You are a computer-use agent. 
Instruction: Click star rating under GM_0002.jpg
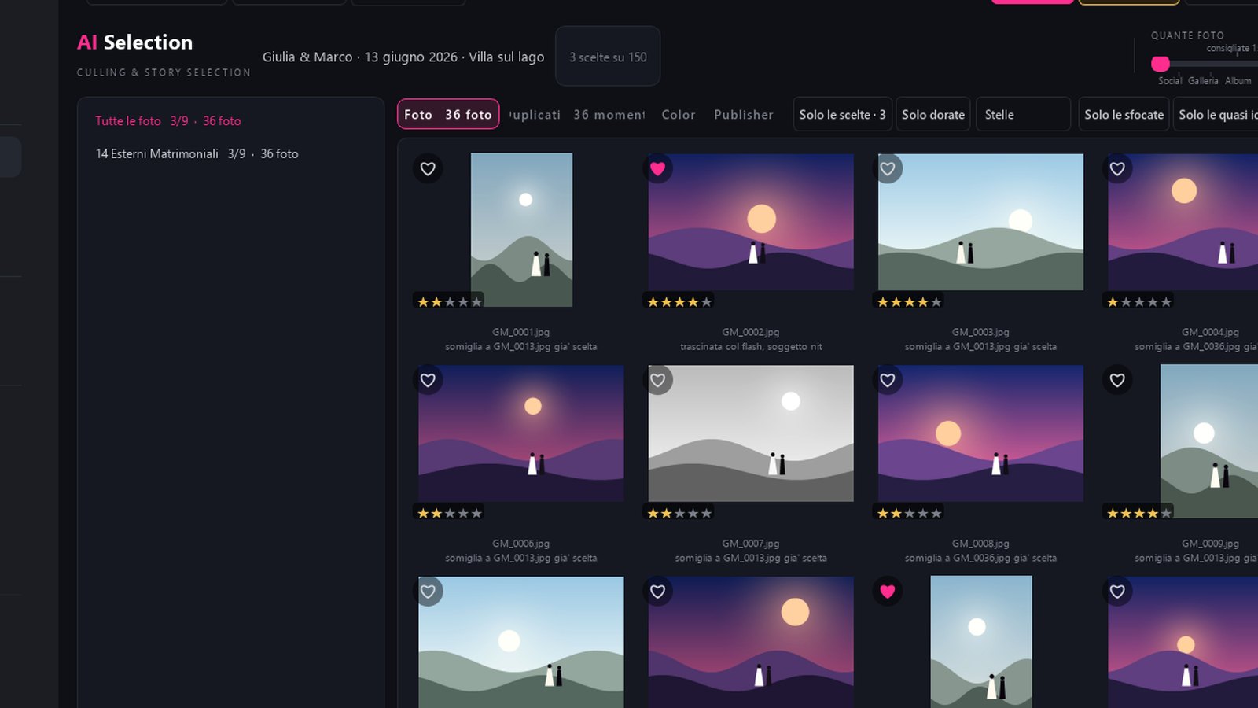tap(679, 301)
